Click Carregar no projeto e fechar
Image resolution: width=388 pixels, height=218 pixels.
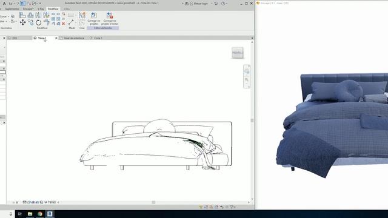tap(110, 19)
